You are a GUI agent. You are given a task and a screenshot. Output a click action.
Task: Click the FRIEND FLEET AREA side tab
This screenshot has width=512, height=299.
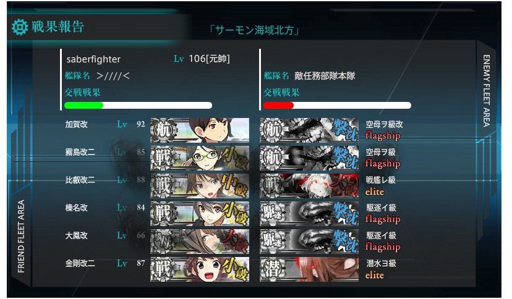pyautogui.click(x=21, y=236)
